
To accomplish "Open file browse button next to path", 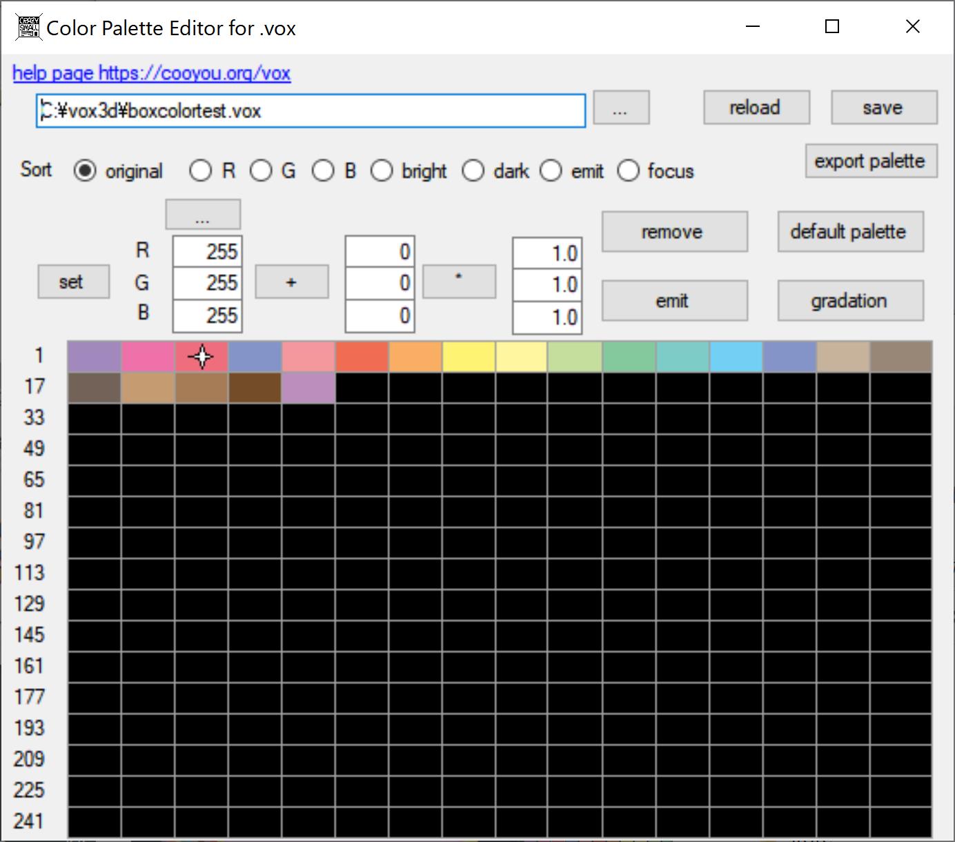I will click(621, 108).
